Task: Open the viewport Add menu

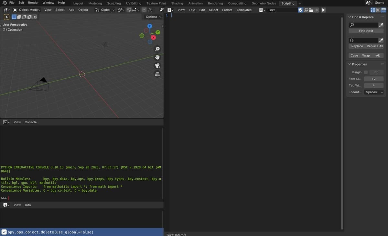Action: (x=71, y=10)
